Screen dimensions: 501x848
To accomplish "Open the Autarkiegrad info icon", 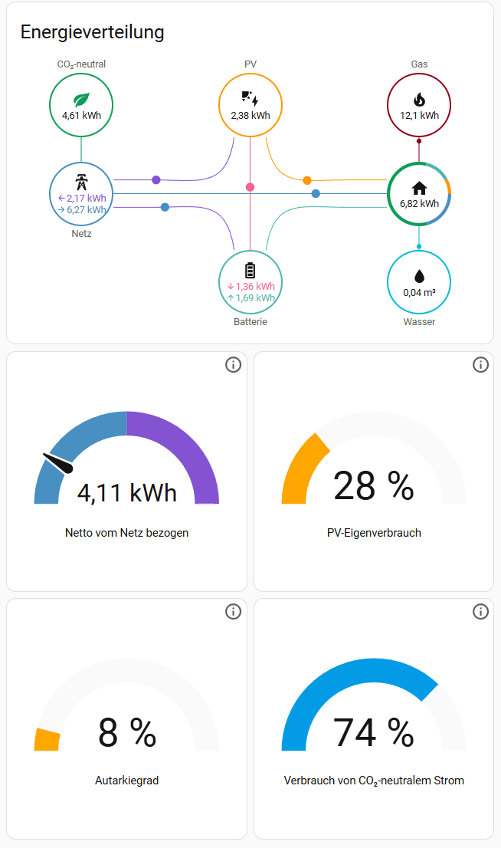I will [234, 611].
